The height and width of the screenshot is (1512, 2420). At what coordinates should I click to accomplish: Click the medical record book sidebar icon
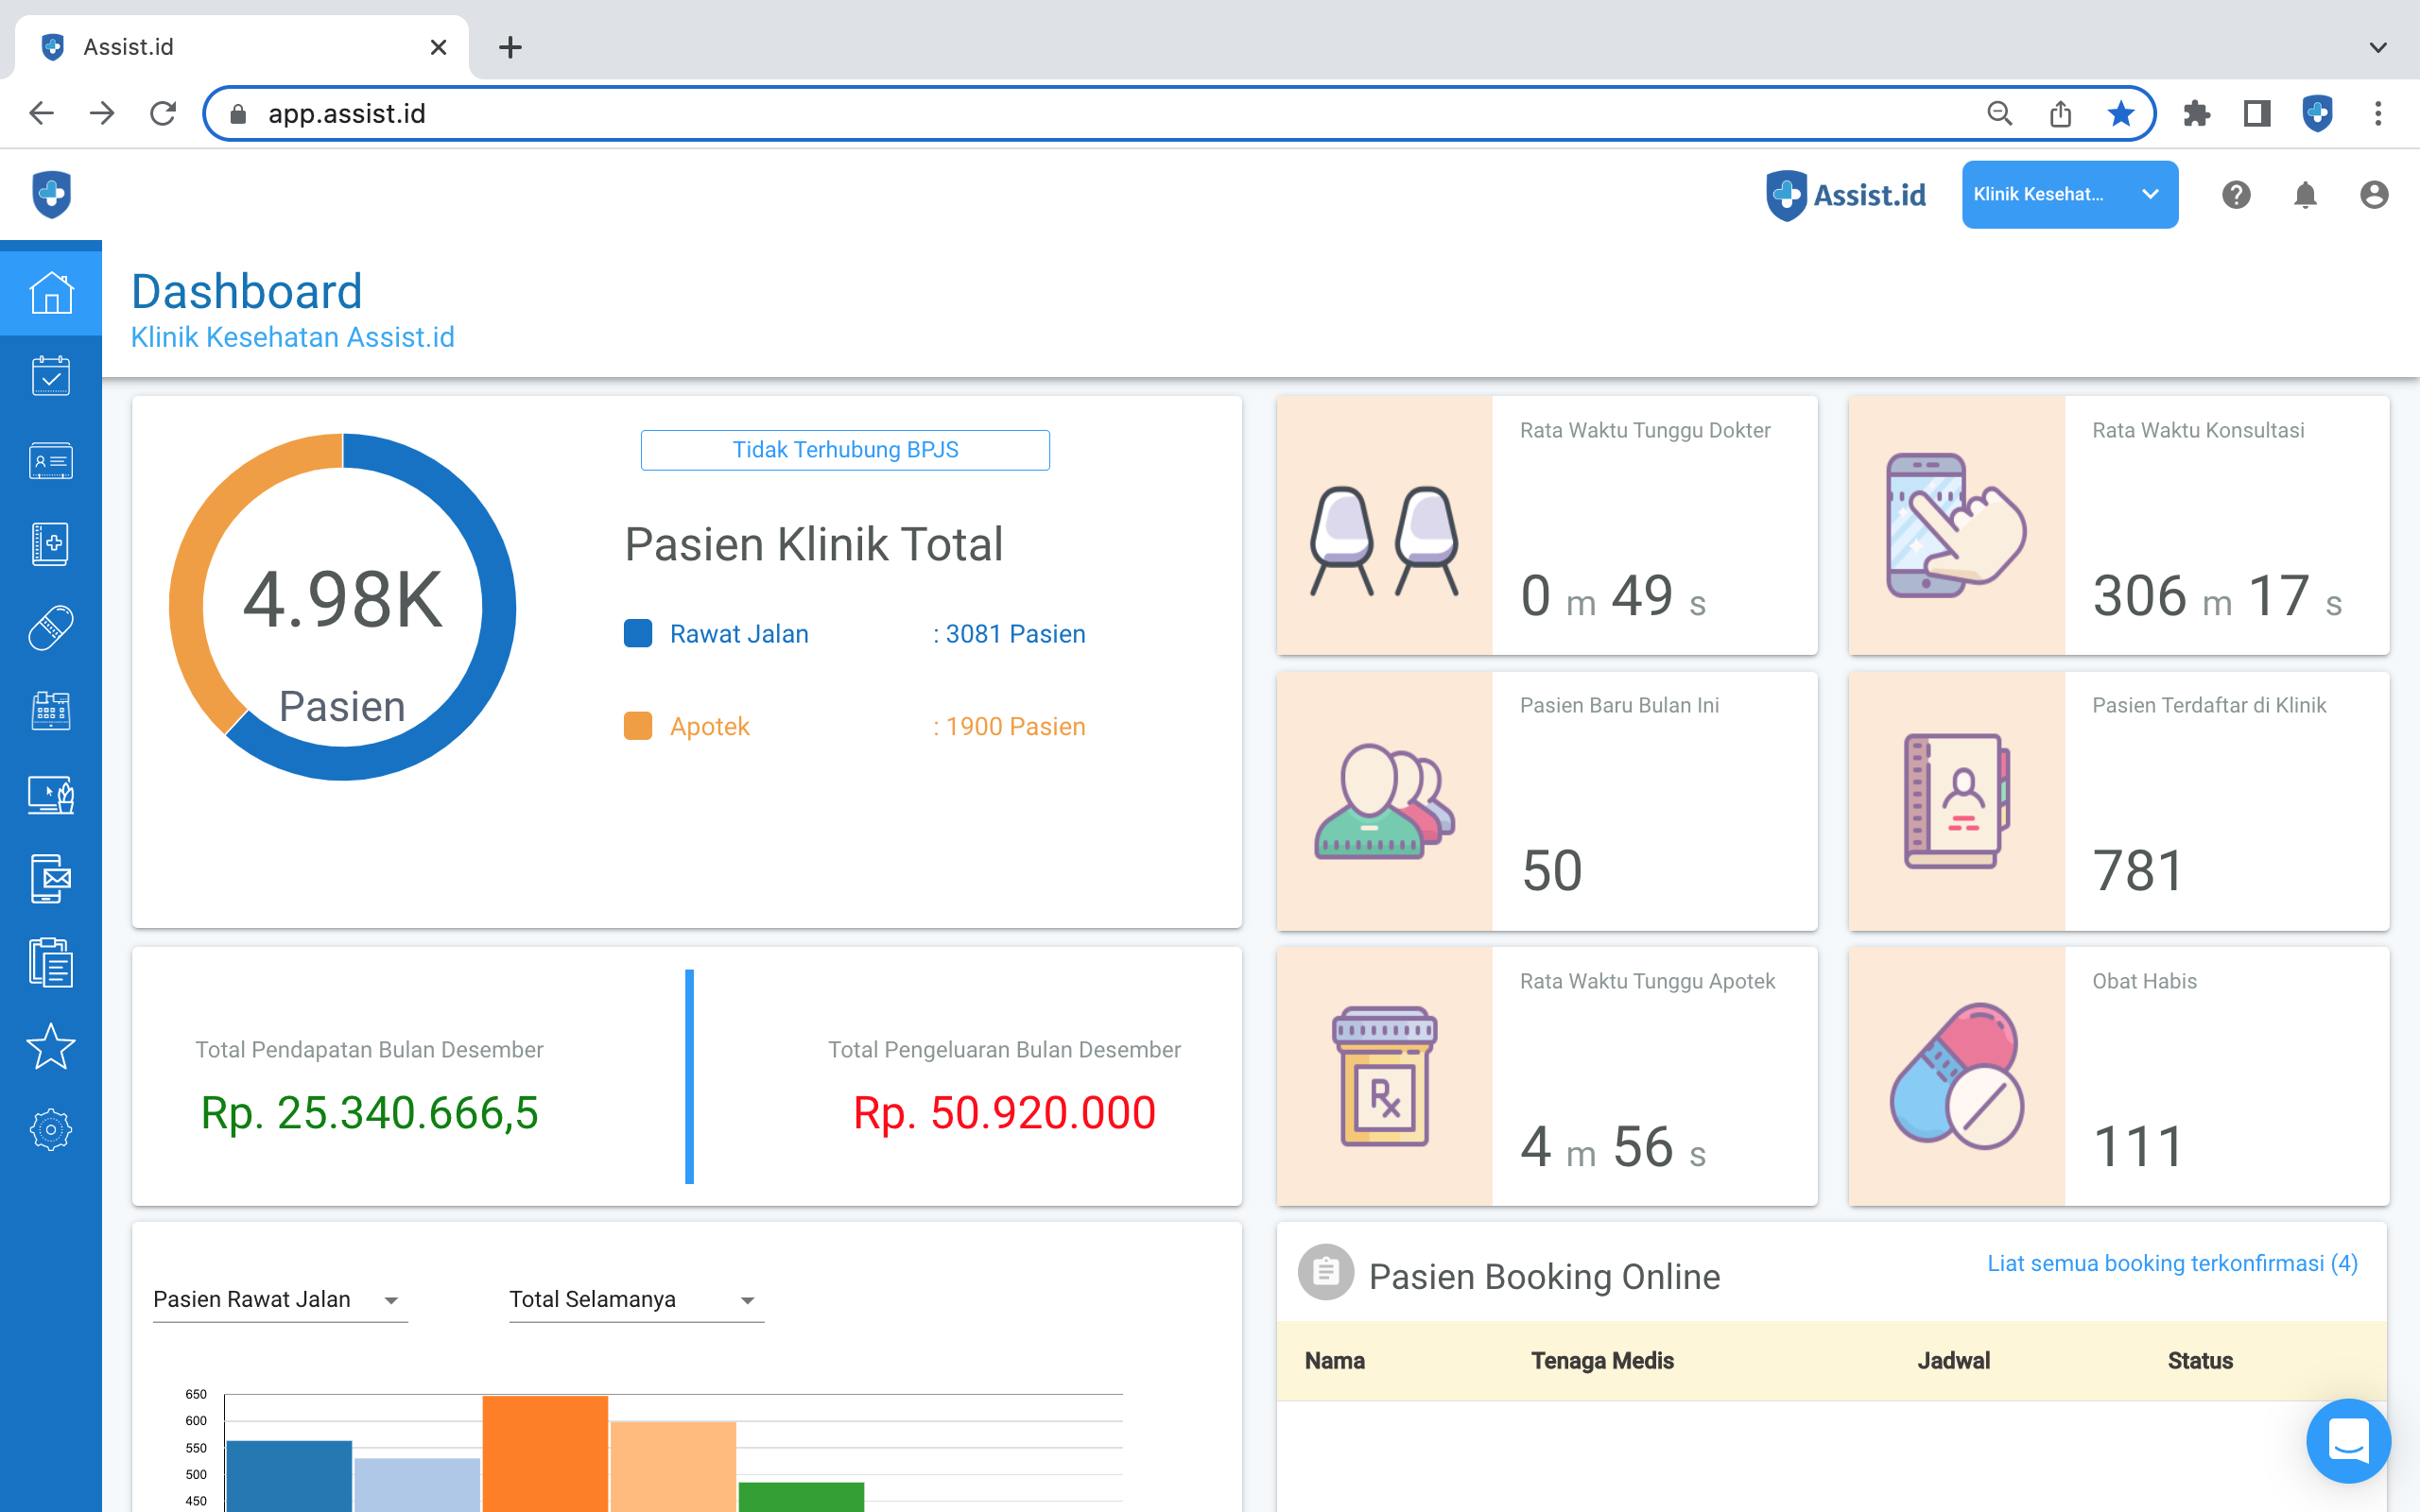tap(51, 544)
